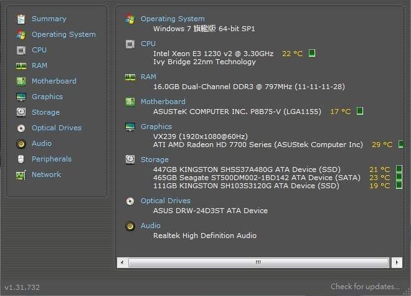Click ASUSTeK COMPUTER INC. P8B75-V text
Image resolution: width=411 pixels, height=296 pixels.
pos(237,112)
